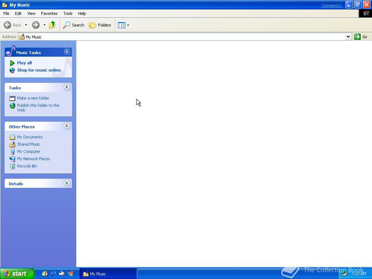372x279 pixels.
Task: Click inside the Address bar field
Action: pos(185,37)
